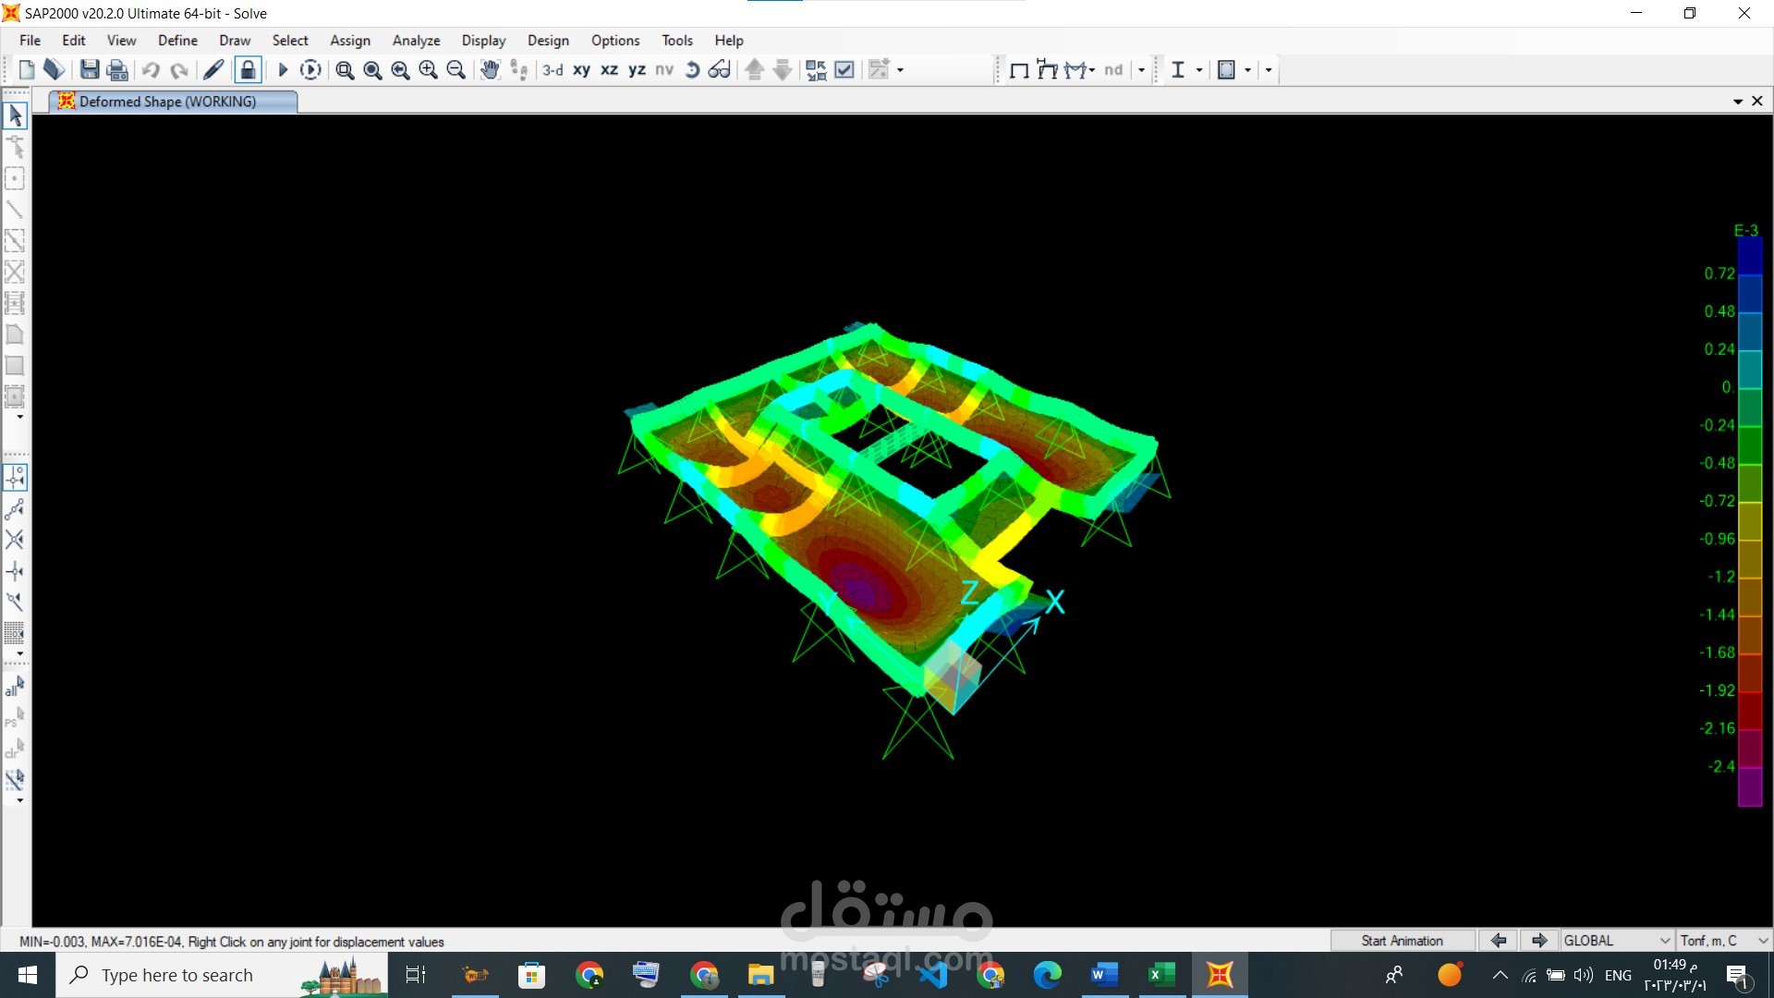Select the Pan hand tool
Screen dimensions: 1774x998
tap(490, 70)
